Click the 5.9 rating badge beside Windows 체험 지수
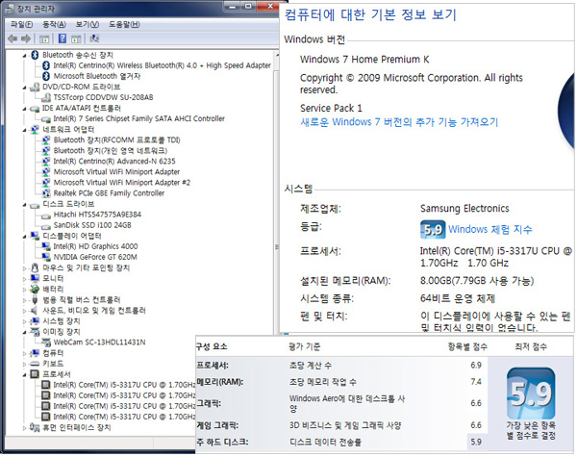This screenshot has width=577, height=457. [x=433, y=229]
